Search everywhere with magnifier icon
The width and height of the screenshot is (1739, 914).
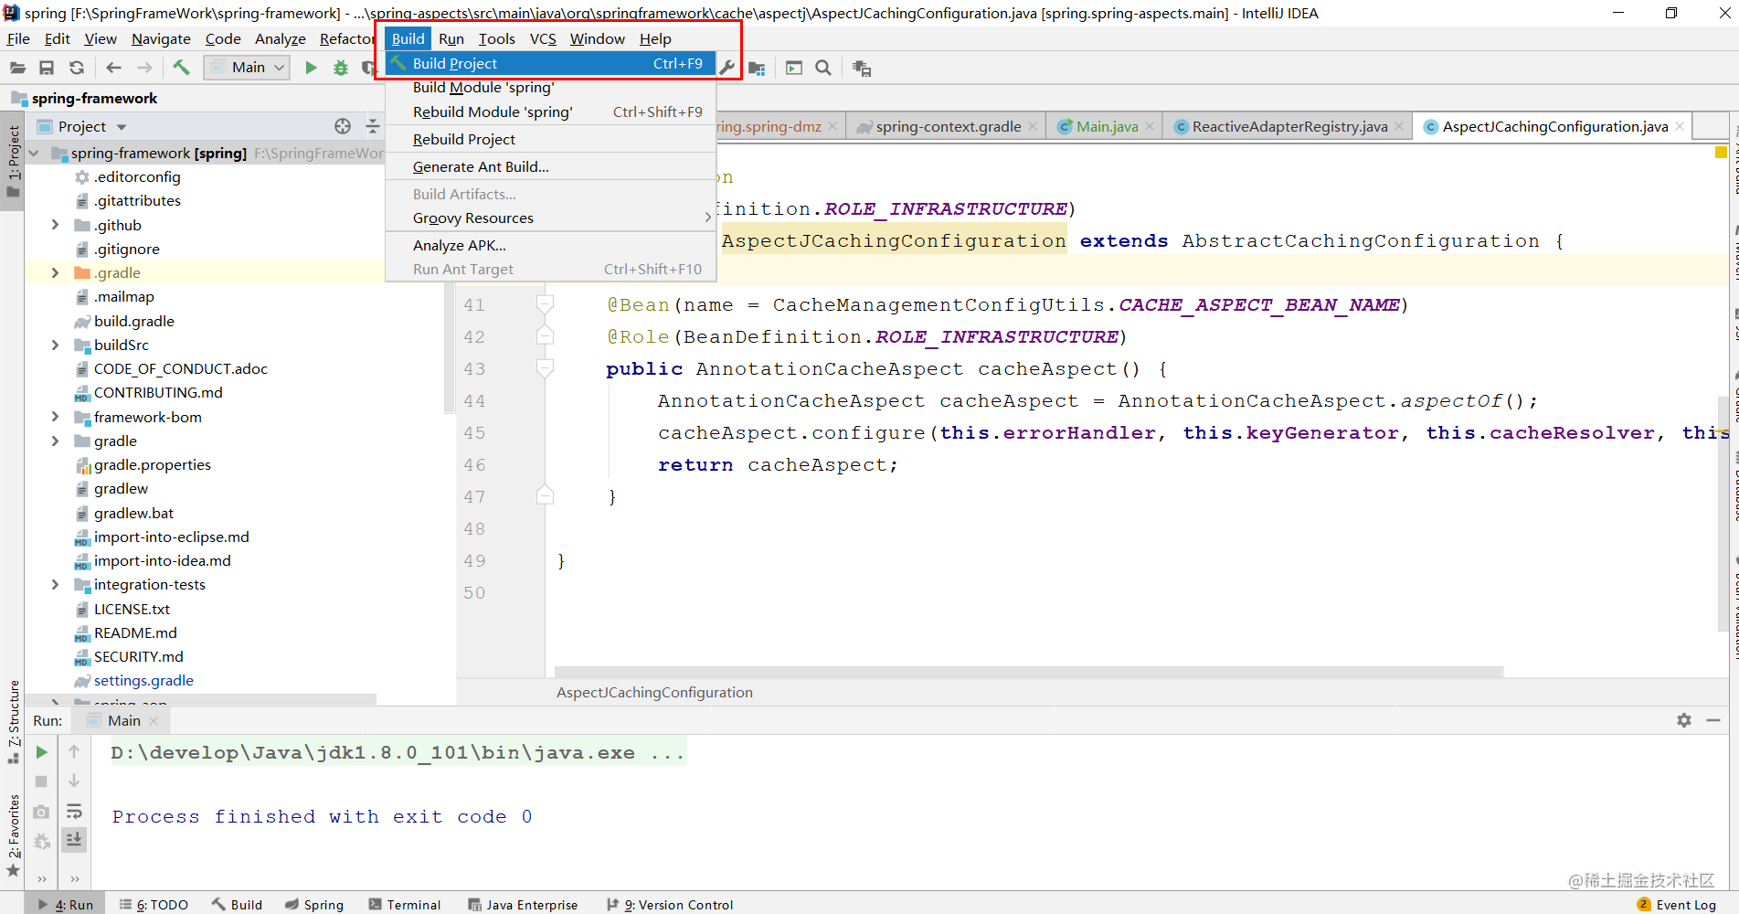point(823,68)
